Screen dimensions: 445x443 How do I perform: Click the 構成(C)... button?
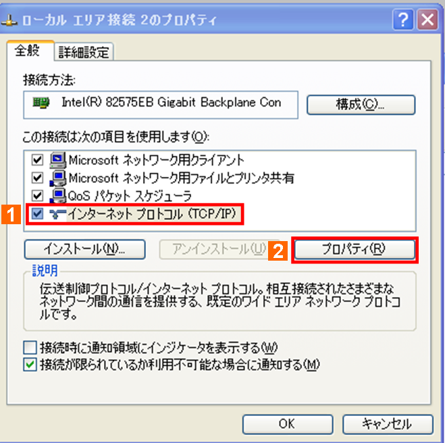click(361, 105)
